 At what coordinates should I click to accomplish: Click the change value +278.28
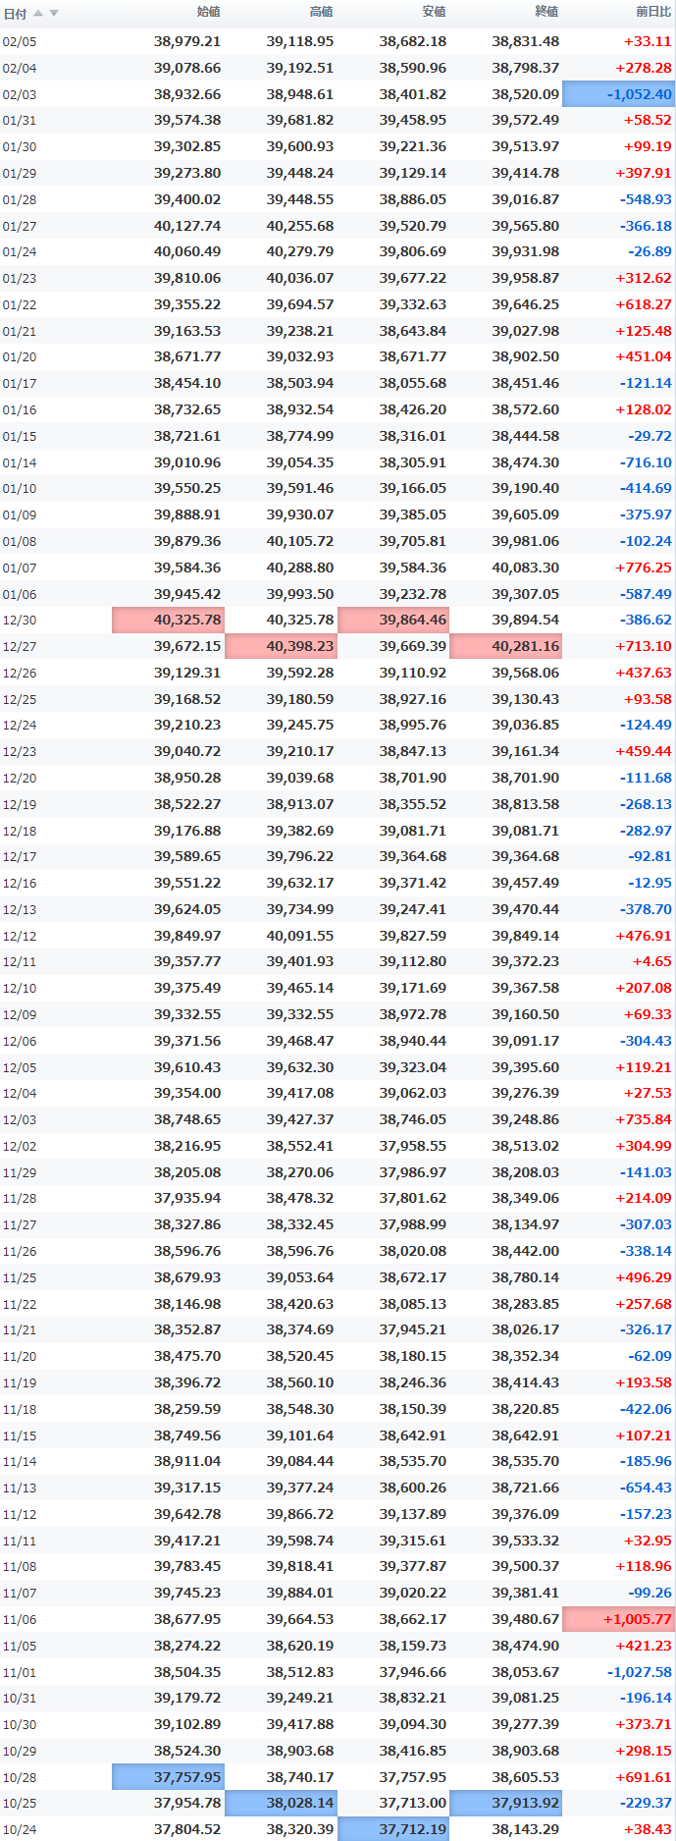pyautogui.click(x=644, y=68)
